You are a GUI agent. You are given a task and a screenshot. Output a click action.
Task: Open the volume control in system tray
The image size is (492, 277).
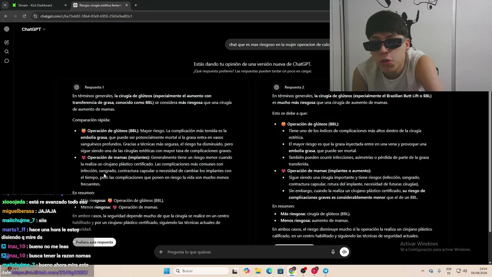pyautogui.click(x=465, y=271)
